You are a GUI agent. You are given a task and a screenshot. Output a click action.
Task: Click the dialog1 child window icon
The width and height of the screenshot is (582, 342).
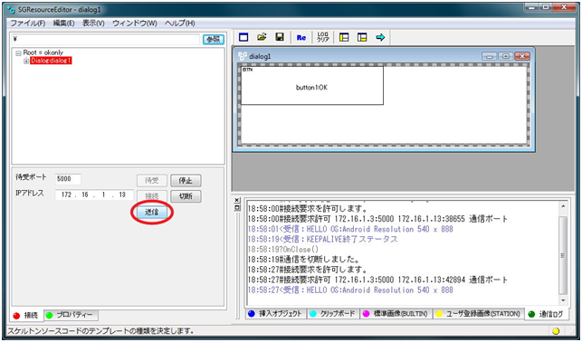(x=243, y=56)
